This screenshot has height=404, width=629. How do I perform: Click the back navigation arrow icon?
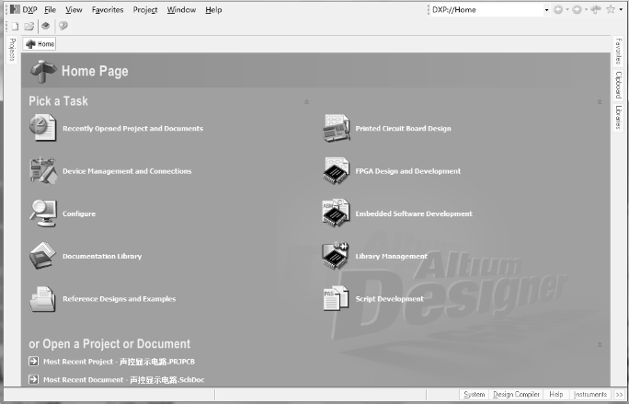pos(558,9)
